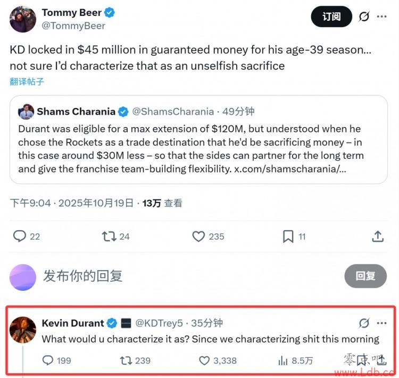Repost Tommy Beer's post
The width and height of the screenshot is (399, 378).
(109, 236)
